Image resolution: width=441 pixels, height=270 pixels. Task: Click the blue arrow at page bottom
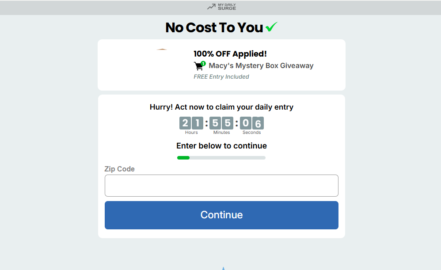[223, 268]
